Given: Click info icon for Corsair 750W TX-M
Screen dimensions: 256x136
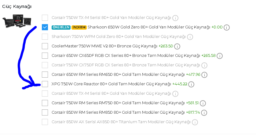Looking at the screenshot, I should click(175, 18).
